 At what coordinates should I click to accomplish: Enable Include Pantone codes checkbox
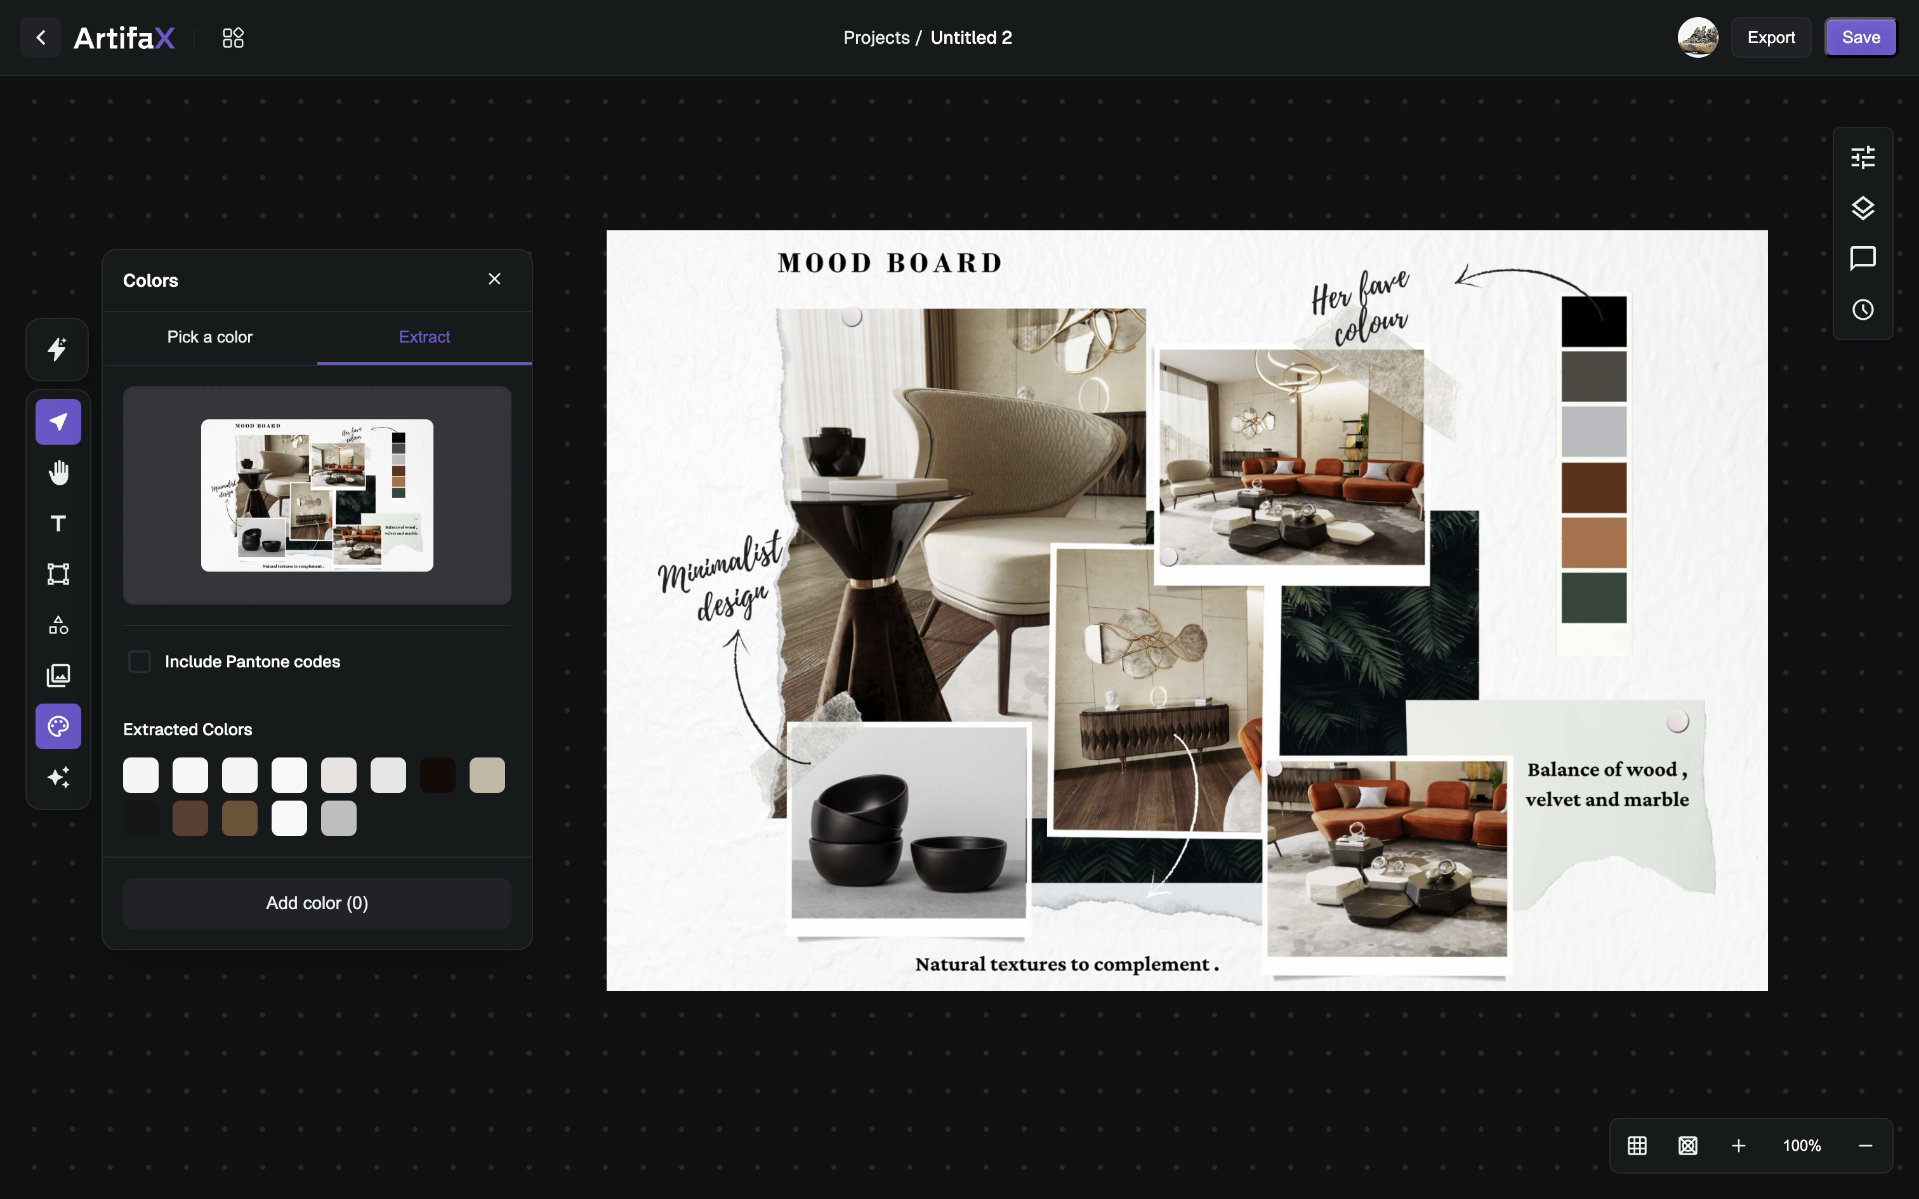coord(140,661)
